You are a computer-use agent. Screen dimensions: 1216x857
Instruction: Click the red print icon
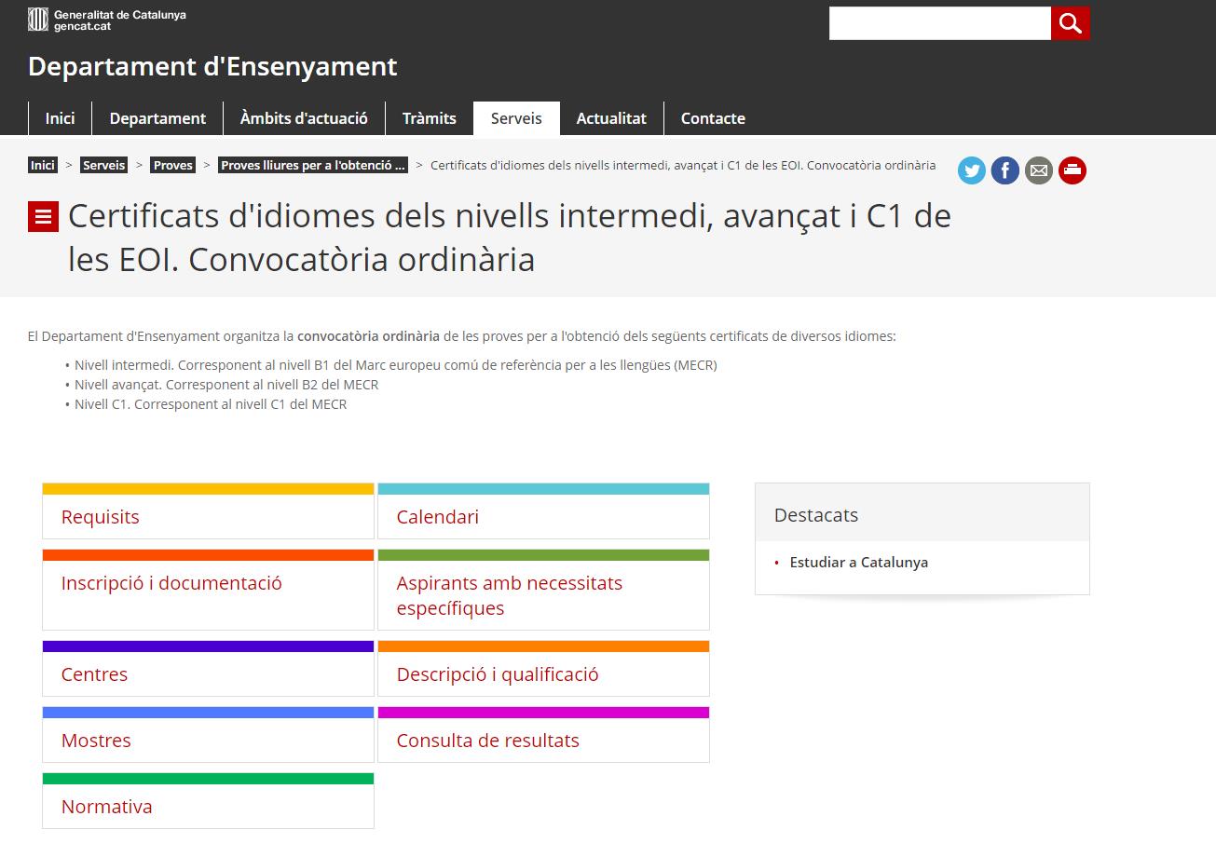1072,170
